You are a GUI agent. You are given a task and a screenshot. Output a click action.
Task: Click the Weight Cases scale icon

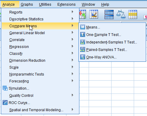point(121,14)
